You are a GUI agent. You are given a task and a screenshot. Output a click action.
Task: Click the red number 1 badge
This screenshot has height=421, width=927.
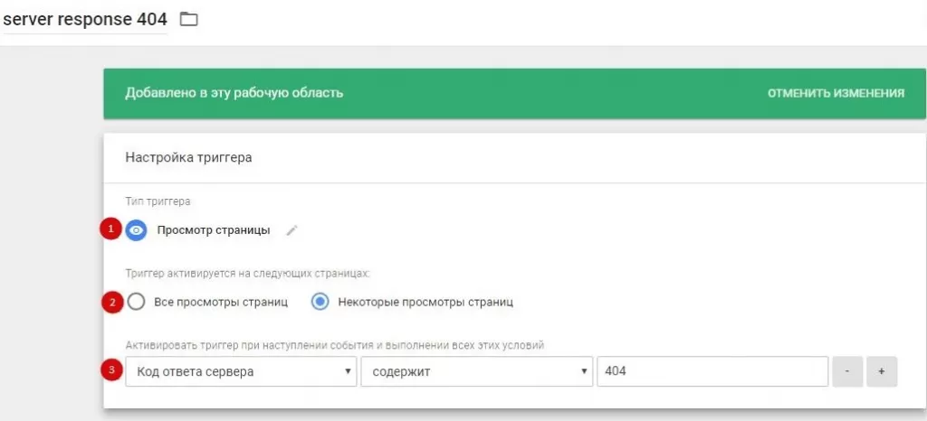[111, 229]
